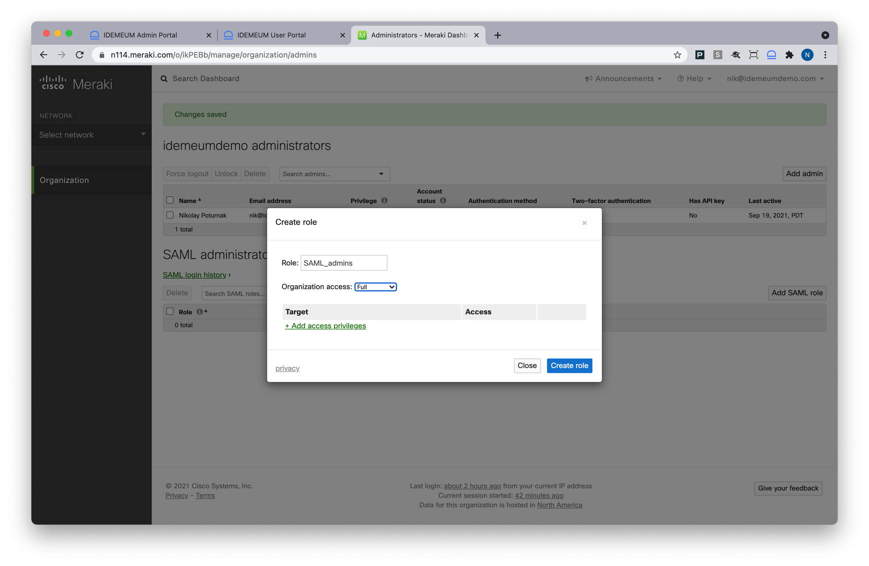Viewport: 869px width, 566px height.
Task: Bookmark this page with the star icon
Action: tap(677, 55)
